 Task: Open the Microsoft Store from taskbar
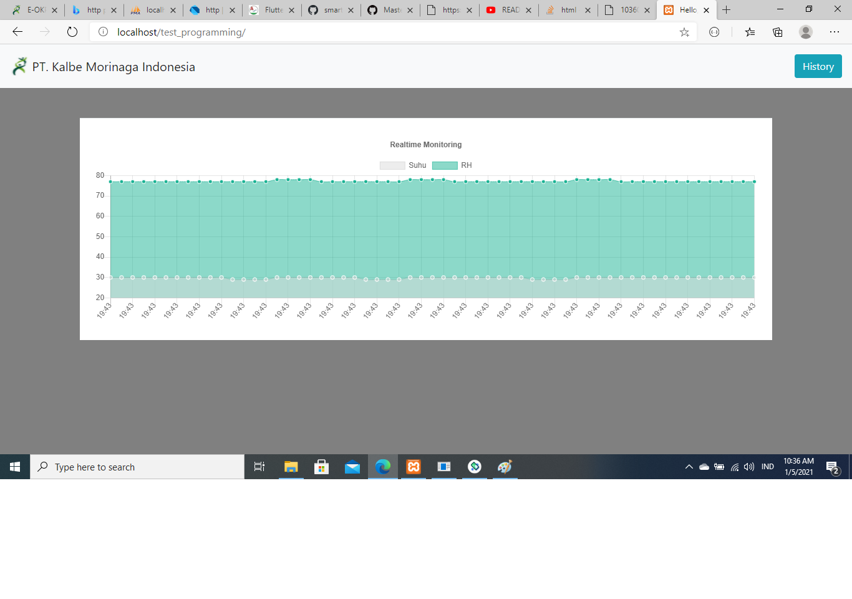pos(321,466)
